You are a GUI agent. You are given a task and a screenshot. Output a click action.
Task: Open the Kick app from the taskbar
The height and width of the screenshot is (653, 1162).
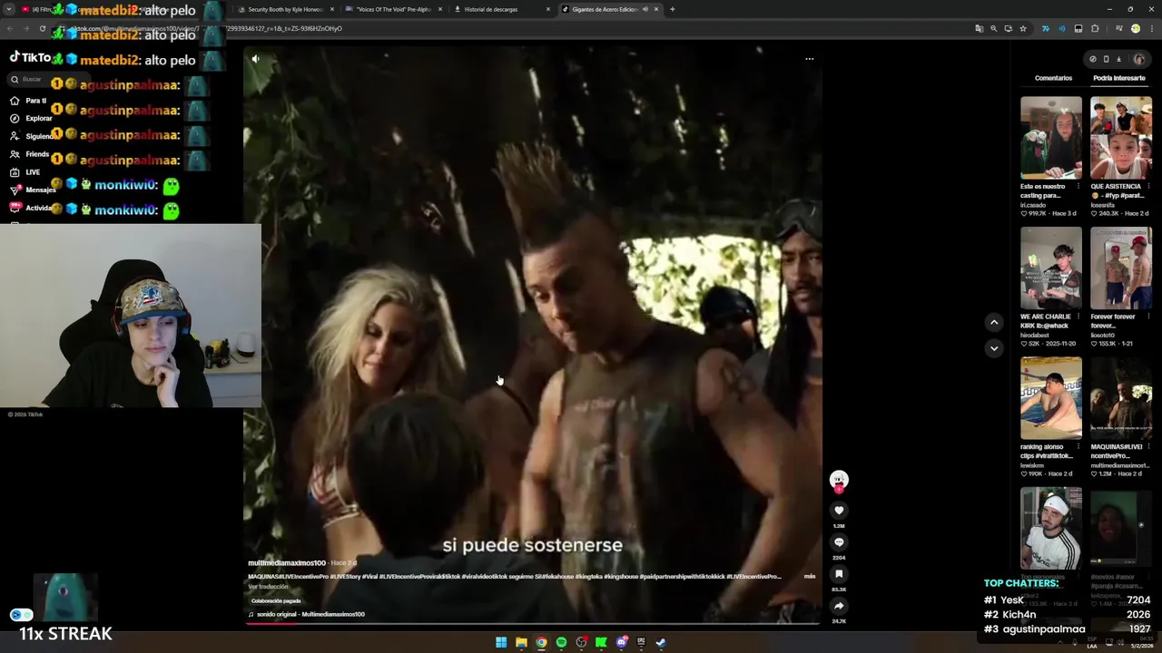click(x=601, y=642)
